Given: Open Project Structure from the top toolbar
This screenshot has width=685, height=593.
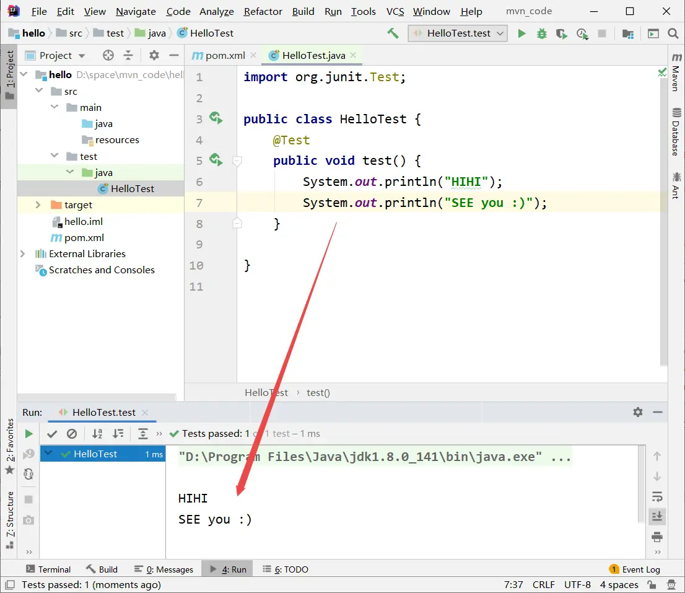Looking at the screenshot, I should coord(628,33).
